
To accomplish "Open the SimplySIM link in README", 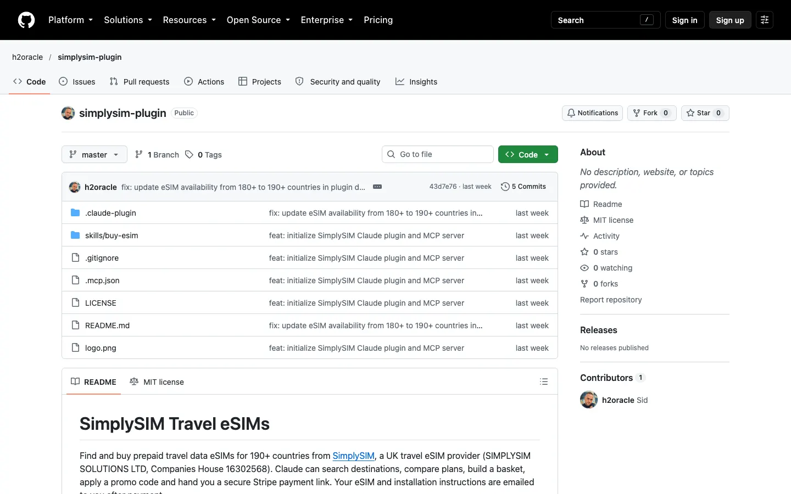I will [x=353, y=456].
